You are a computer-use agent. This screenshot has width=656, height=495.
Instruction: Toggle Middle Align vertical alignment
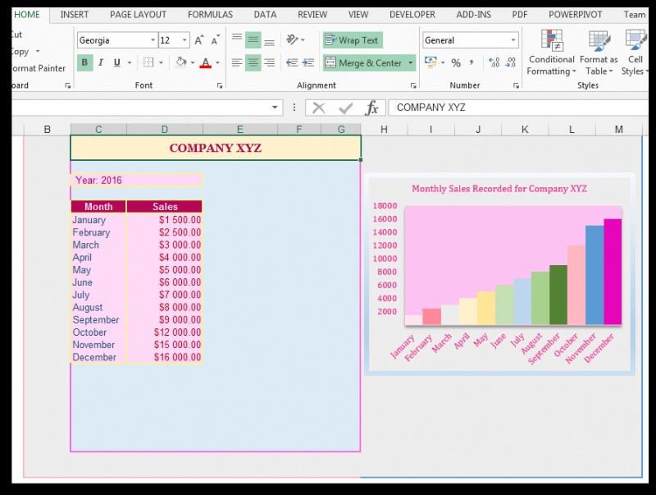point(253,39)
